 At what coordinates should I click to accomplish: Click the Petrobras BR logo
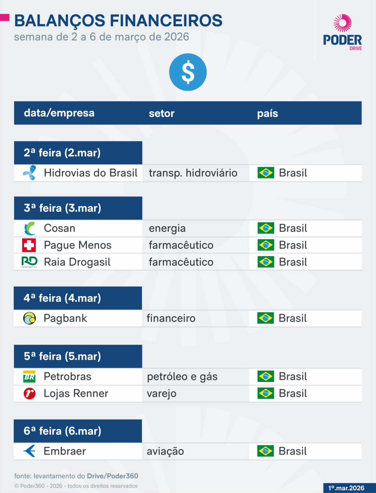click(29, 377)
